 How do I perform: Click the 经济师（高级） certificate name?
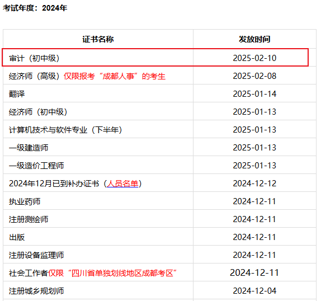34,76
